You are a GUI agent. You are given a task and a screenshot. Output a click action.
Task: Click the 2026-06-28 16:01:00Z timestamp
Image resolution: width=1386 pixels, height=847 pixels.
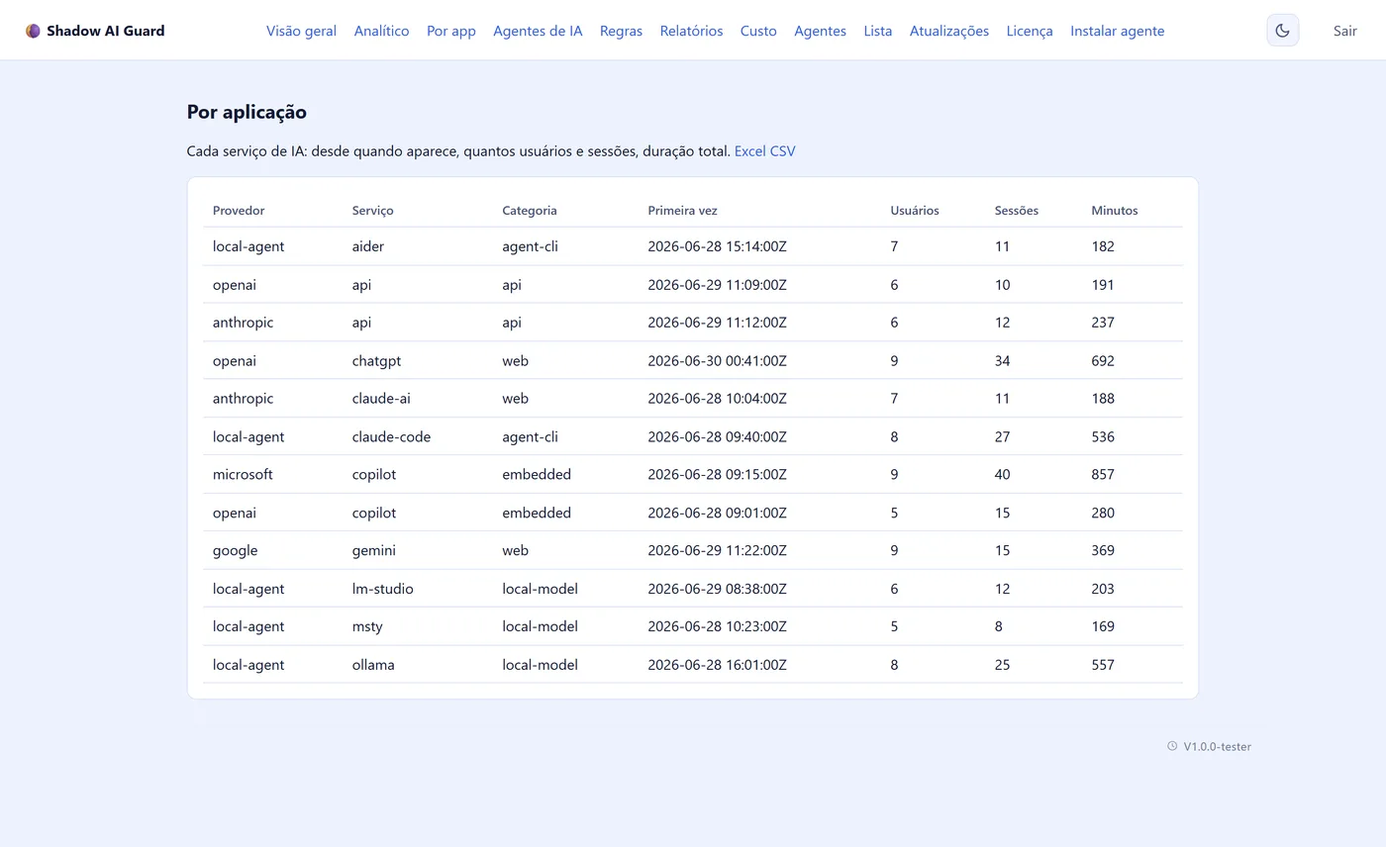717,665
